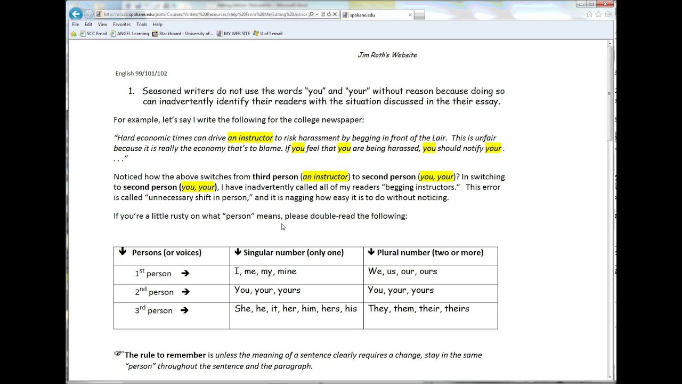Click the 3rd person table row label
The image size is (682, 384).
coord(153,310)
